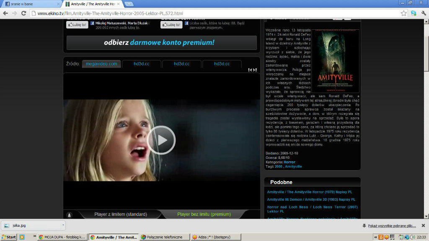
Task: Switch to 'MOJA DUPA - fotoblog' taskbar window
Action: click(63, 237)
